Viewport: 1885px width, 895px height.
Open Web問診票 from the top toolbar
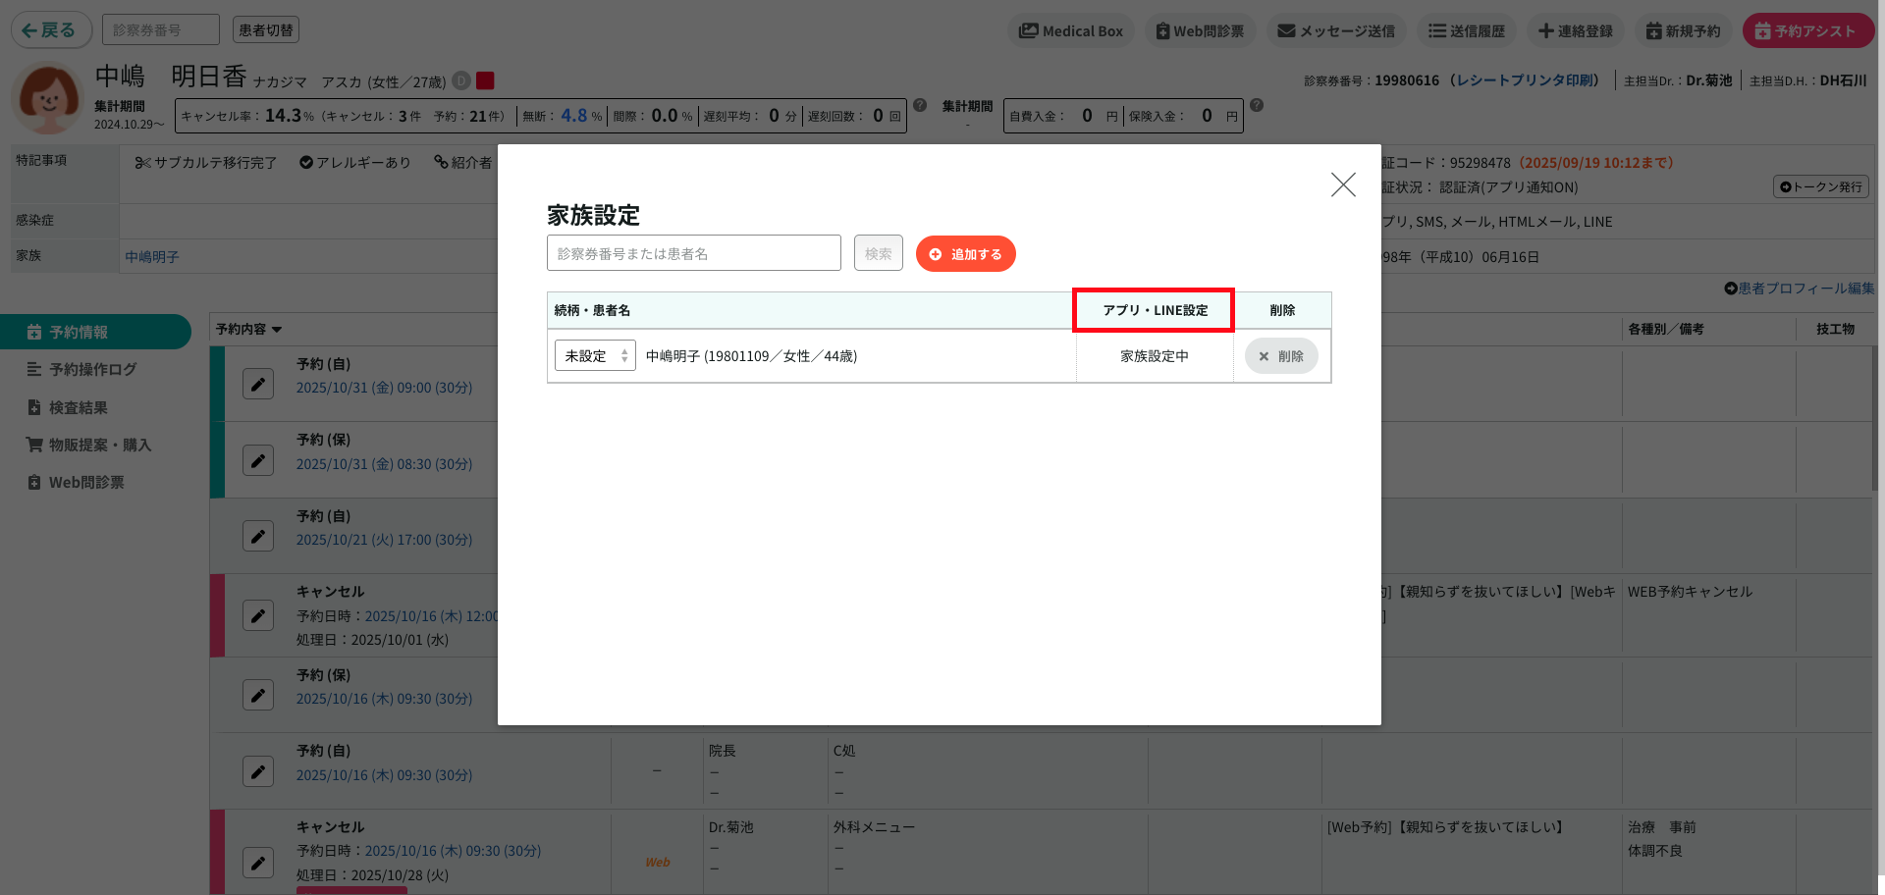coord(1199,31)
